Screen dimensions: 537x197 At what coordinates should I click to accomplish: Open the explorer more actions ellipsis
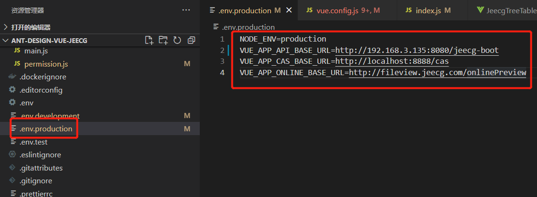tap(187, 10)
